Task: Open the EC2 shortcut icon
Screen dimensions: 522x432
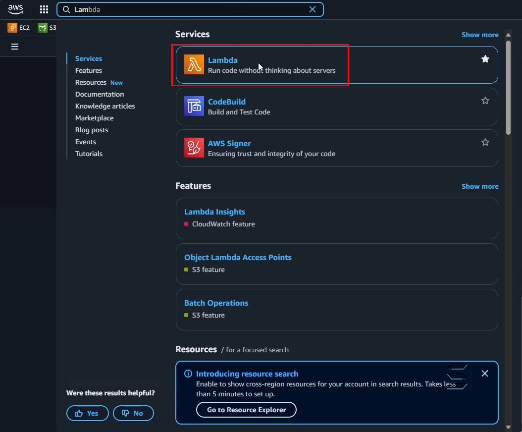Action: point(12,28)
